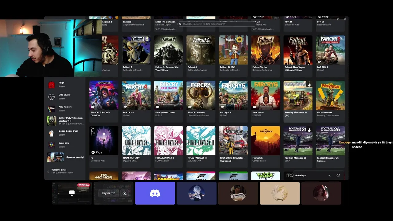Viewport: 393px width, 221px height.
Task: Click the Enter The Gungeon title
Action: 165,22
